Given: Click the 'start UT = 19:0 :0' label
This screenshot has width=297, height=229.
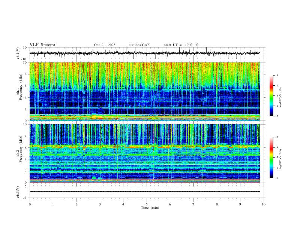Looking at the screenshot, I should click(x=181, y=45).
